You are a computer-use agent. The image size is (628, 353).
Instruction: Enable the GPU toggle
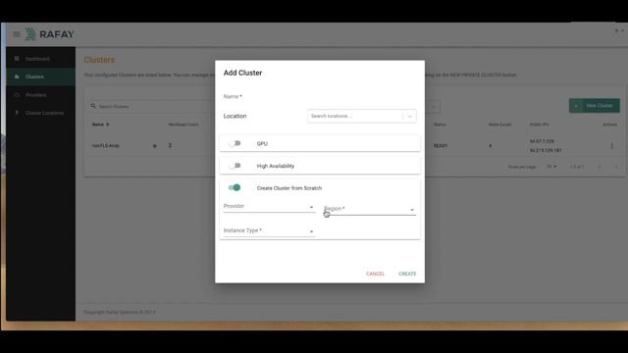tap(235, 143)
